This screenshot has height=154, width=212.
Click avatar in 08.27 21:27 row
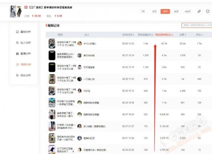click(x=79, y=126)
